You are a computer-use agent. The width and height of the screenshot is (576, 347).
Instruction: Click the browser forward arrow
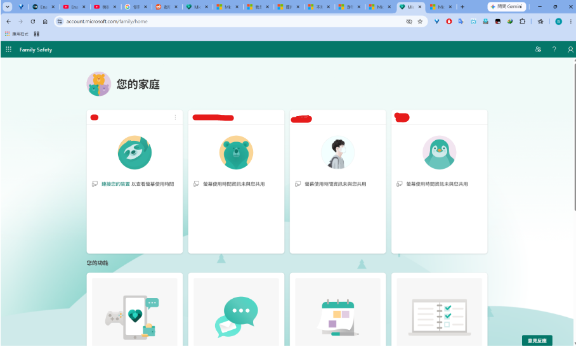[20, 22]
